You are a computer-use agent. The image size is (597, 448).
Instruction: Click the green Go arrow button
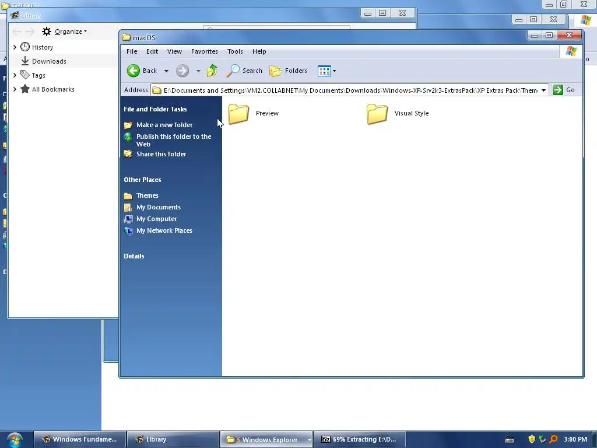[x=558, y=90]
